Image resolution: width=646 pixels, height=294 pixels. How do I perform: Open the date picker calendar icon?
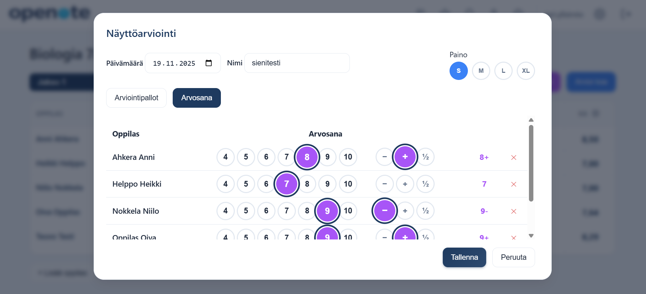coord(209,63)
